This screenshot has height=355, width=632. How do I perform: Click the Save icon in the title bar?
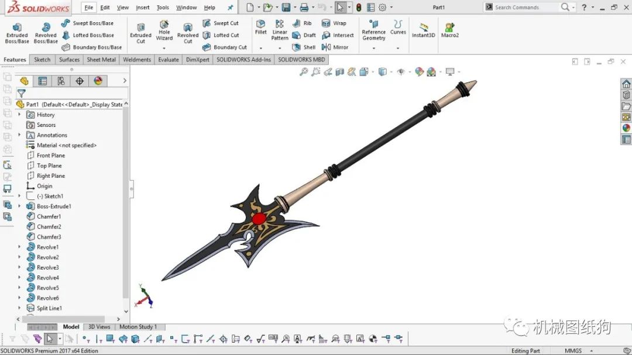pos(286,7)
